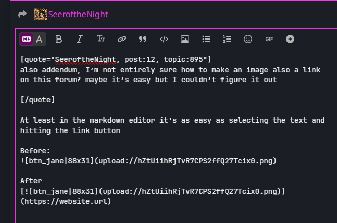Image resolution: width=337 pixels, height=223 pixels.
Task: Add a blockquote with the quote icon
Action: 143,39
